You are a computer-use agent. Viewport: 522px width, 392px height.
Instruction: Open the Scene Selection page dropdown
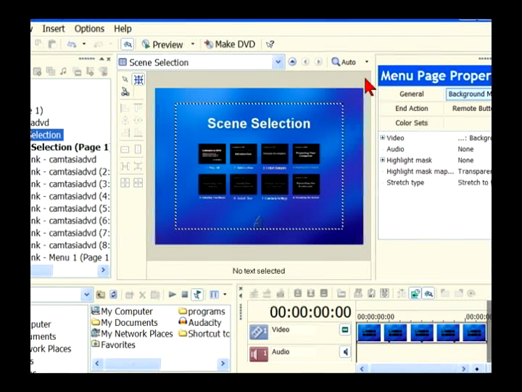(x=278, y=62)
